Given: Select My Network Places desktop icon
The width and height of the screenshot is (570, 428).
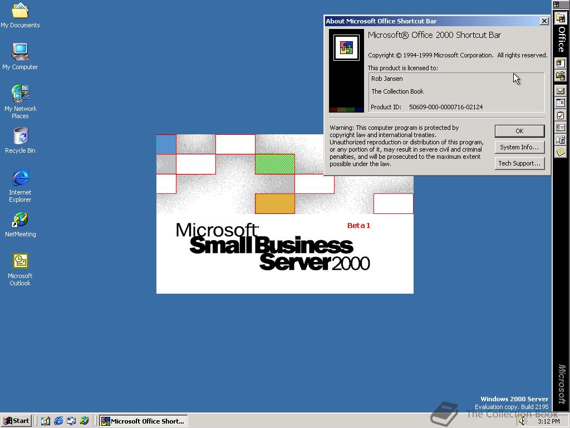Looking at the screenshot, I should coord(20,102).
